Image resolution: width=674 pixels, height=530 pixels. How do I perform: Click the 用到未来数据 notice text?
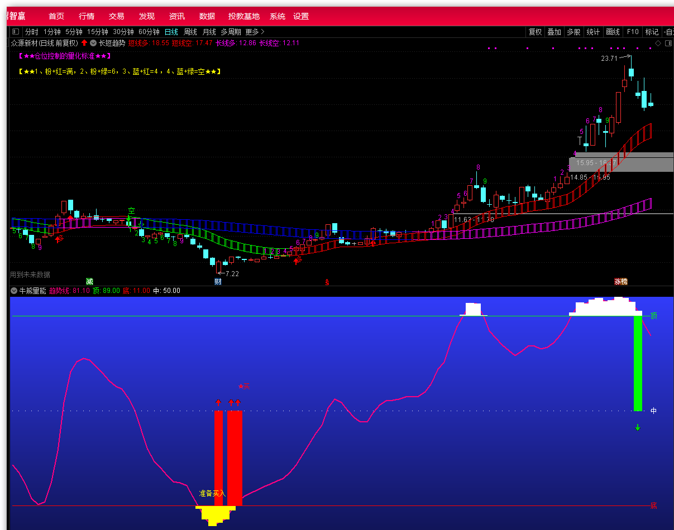[x=30, y=274]
